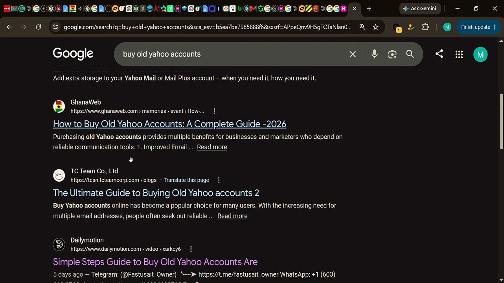Open extension icon with badge 1

397,28
